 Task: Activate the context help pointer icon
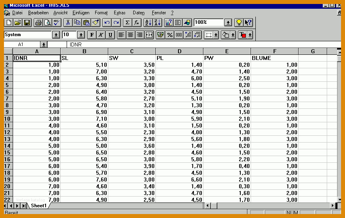click(248, 23)
